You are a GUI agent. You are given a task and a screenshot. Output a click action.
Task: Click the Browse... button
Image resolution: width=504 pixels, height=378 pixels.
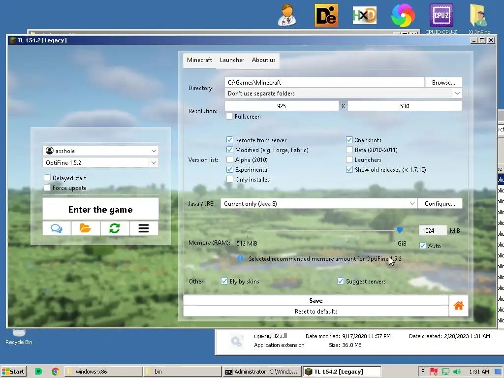click(443, 83)
